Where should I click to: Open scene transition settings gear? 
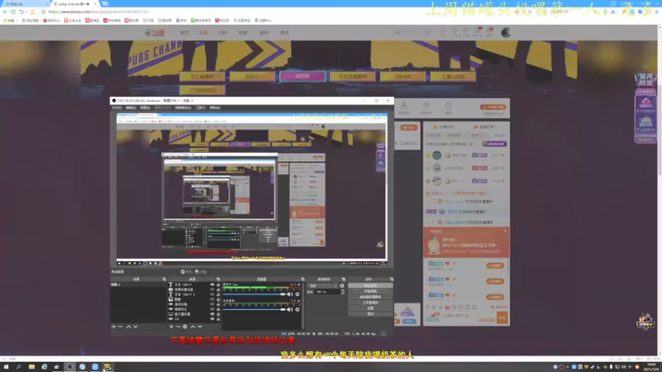pos(342,285)
